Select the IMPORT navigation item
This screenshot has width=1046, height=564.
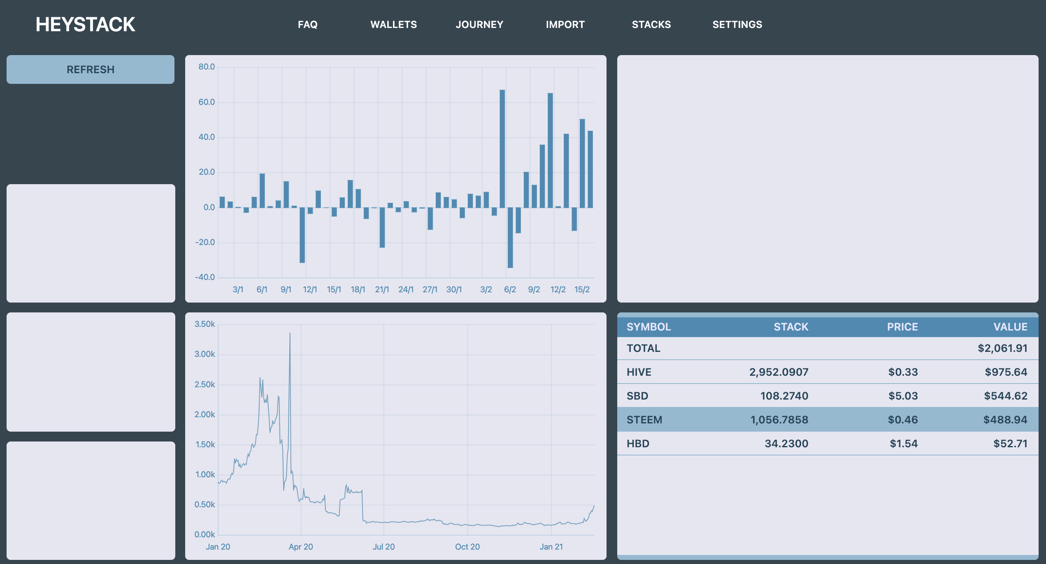coord(565,25)
